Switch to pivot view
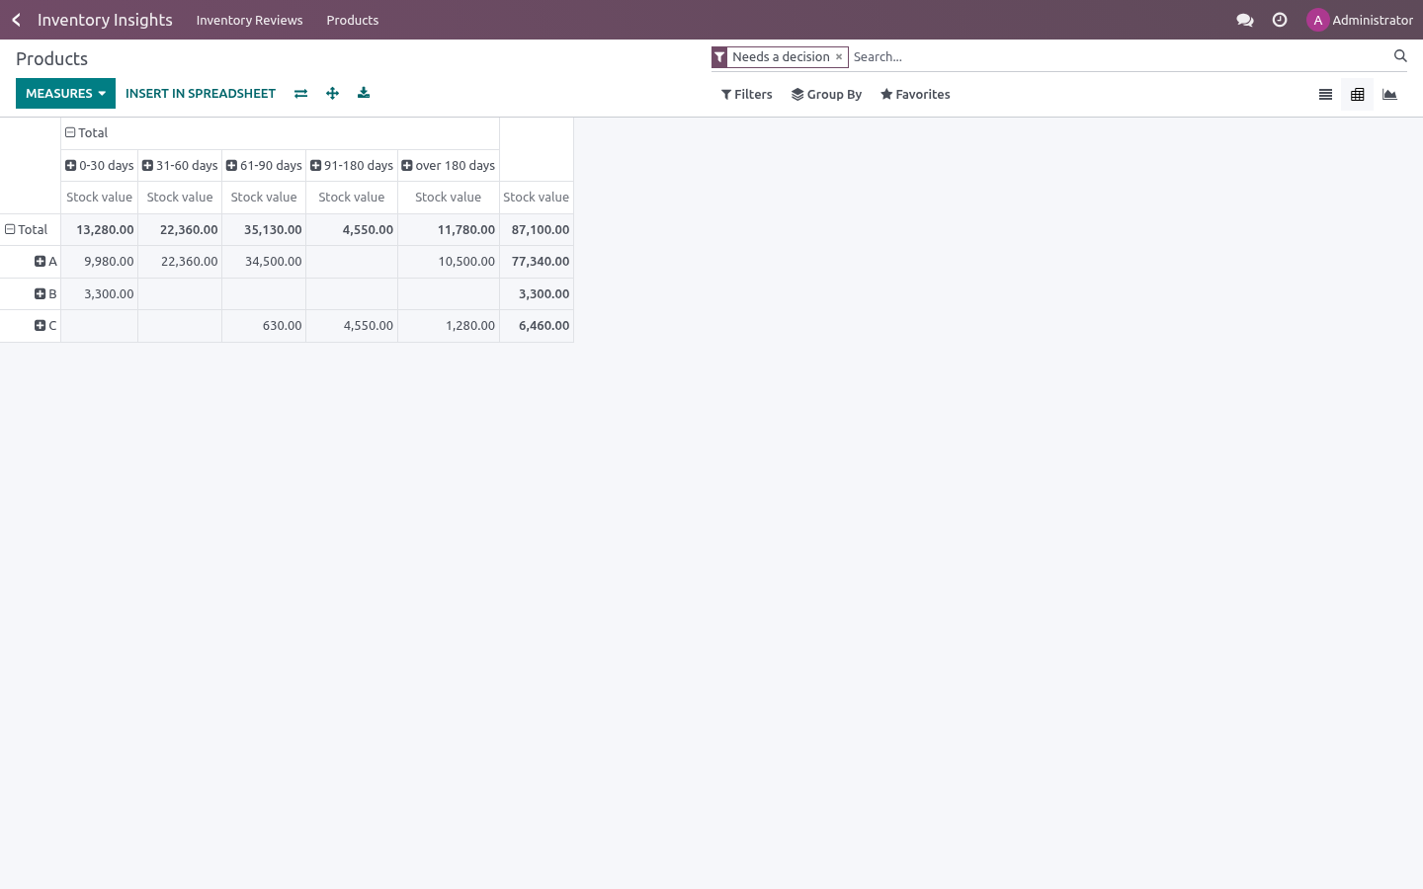Screen dimensions: 1423x889 coord(1357,95)
